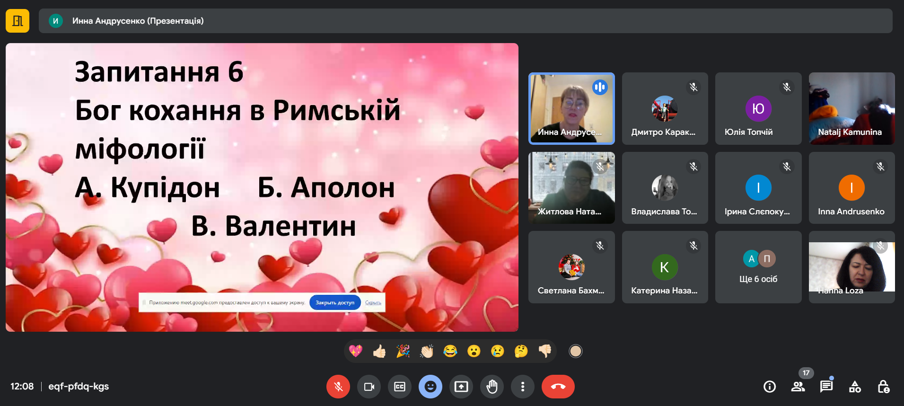This screenshot has height=406, width=904.
Task: Send the thumbs up reaction
Action: [379, 351]
